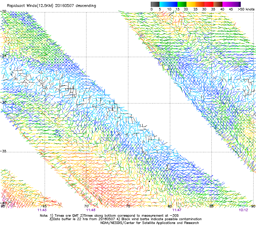256x225 pixels.
Task: Click the cyan-to-blue 5-15 knots legend segment
Action: pos(168,4)
